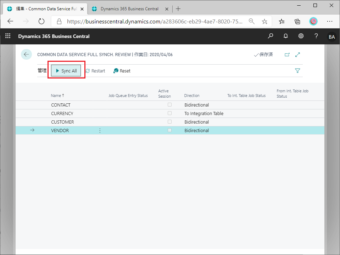340x255 pixels.
Task: Open the browser favorites list
Action: [282, 21]
